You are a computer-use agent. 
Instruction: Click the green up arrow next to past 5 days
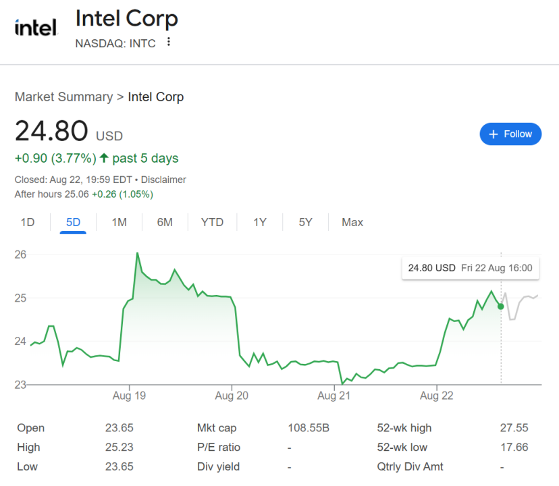click(104, 158)
